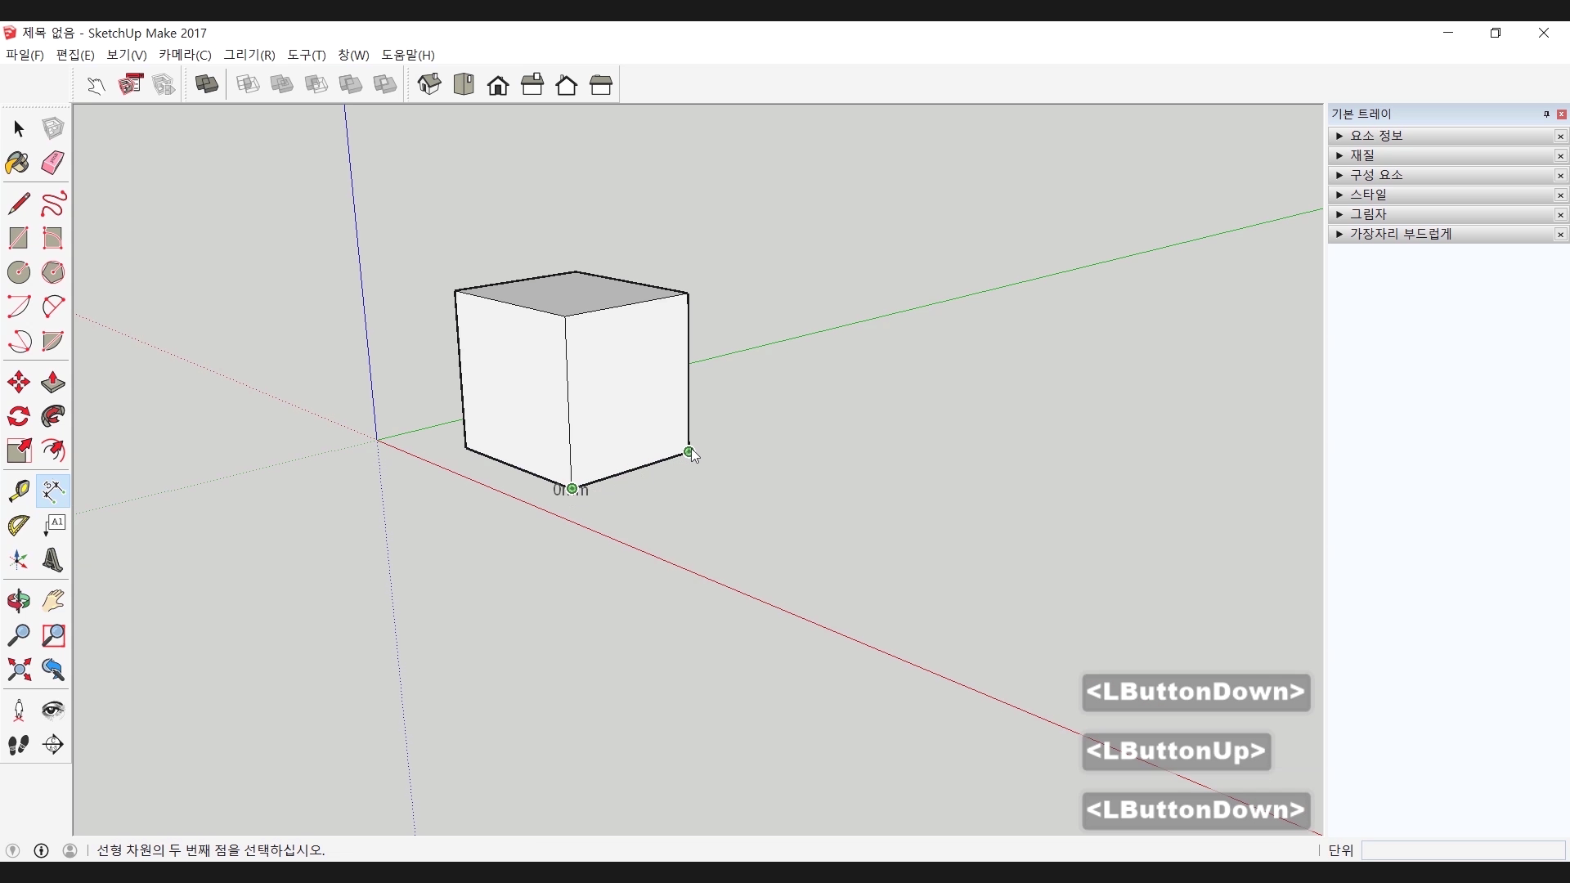This screenshot has height=883, width=1570.
Task: Switch to Iso standard view
Action: [429, 85]
